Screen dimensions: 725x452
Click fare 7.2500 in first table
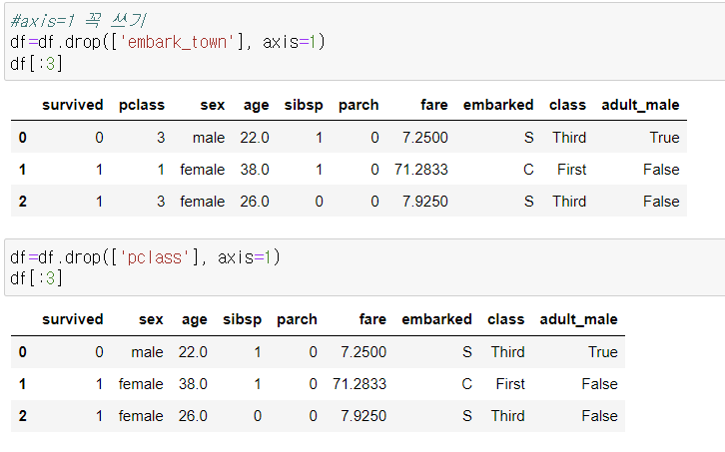[425, 138]
